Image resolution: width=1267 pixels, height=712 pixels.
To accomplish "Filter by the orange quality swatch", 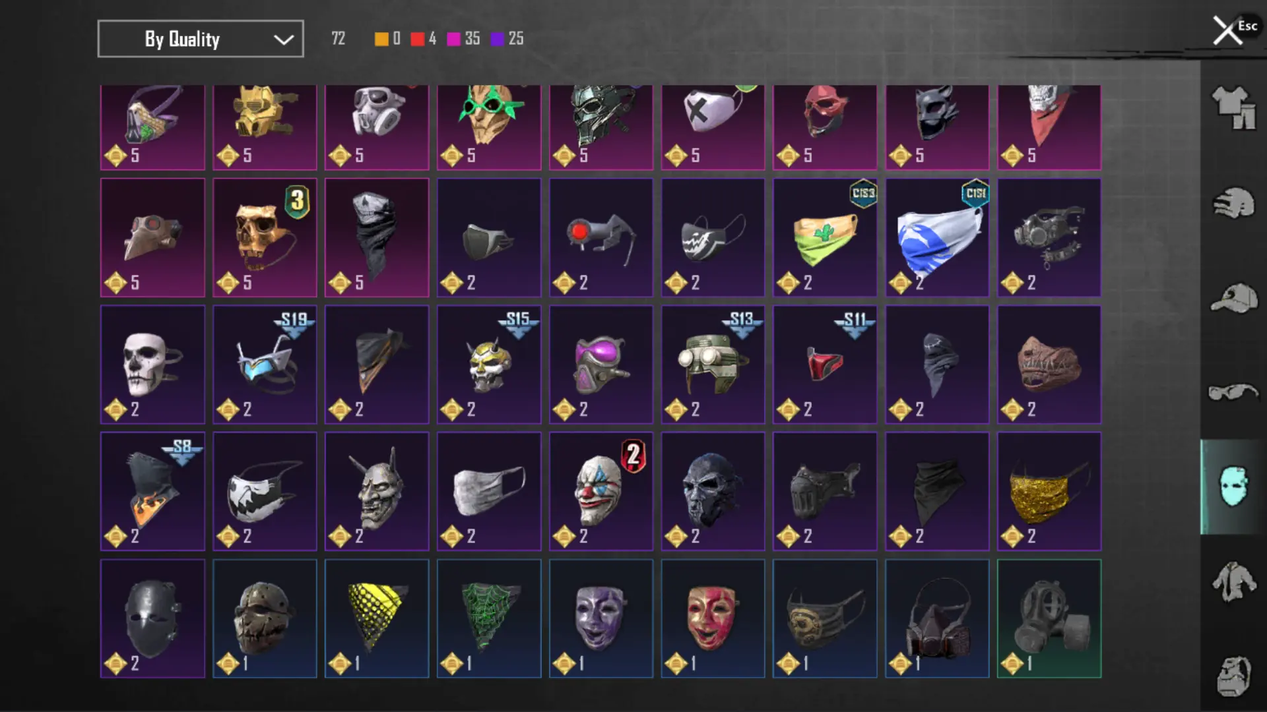I will point(381,39).
